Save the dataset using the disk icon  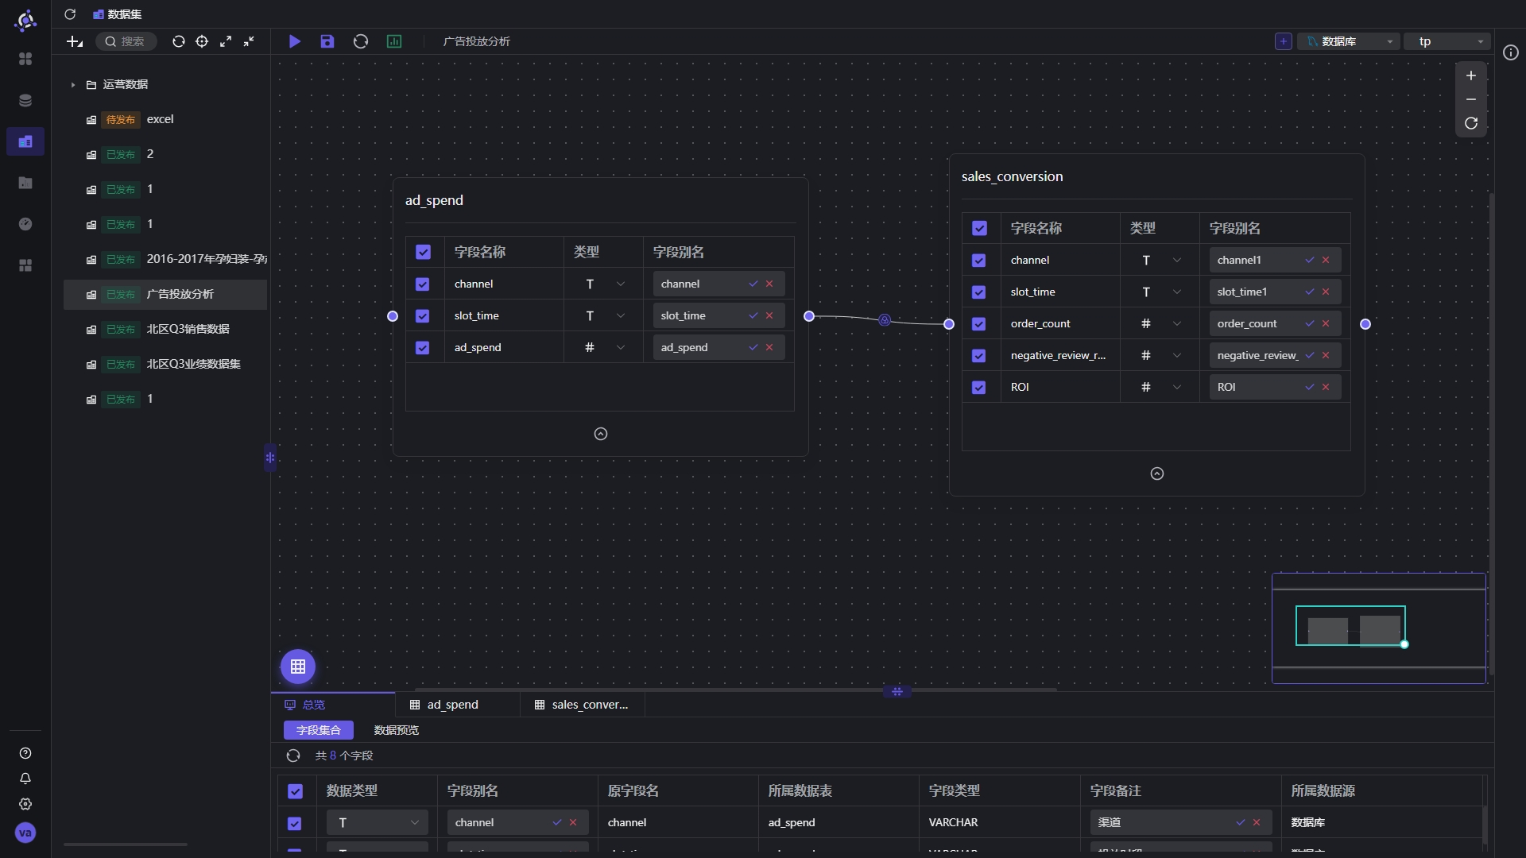(327, 41)
